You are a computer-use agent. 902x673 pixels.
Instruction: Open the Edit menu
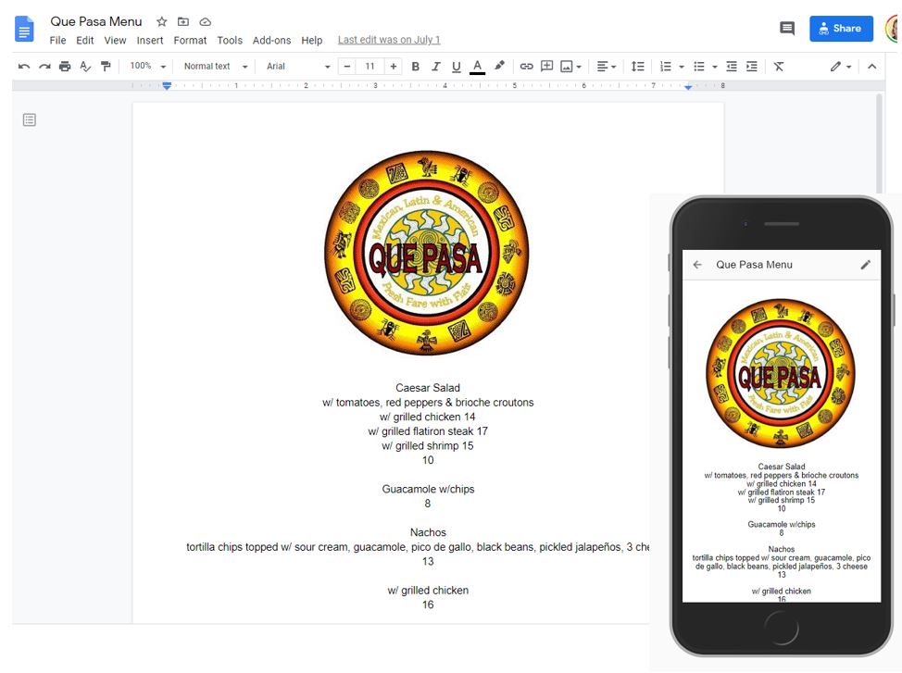pos(84,40)
